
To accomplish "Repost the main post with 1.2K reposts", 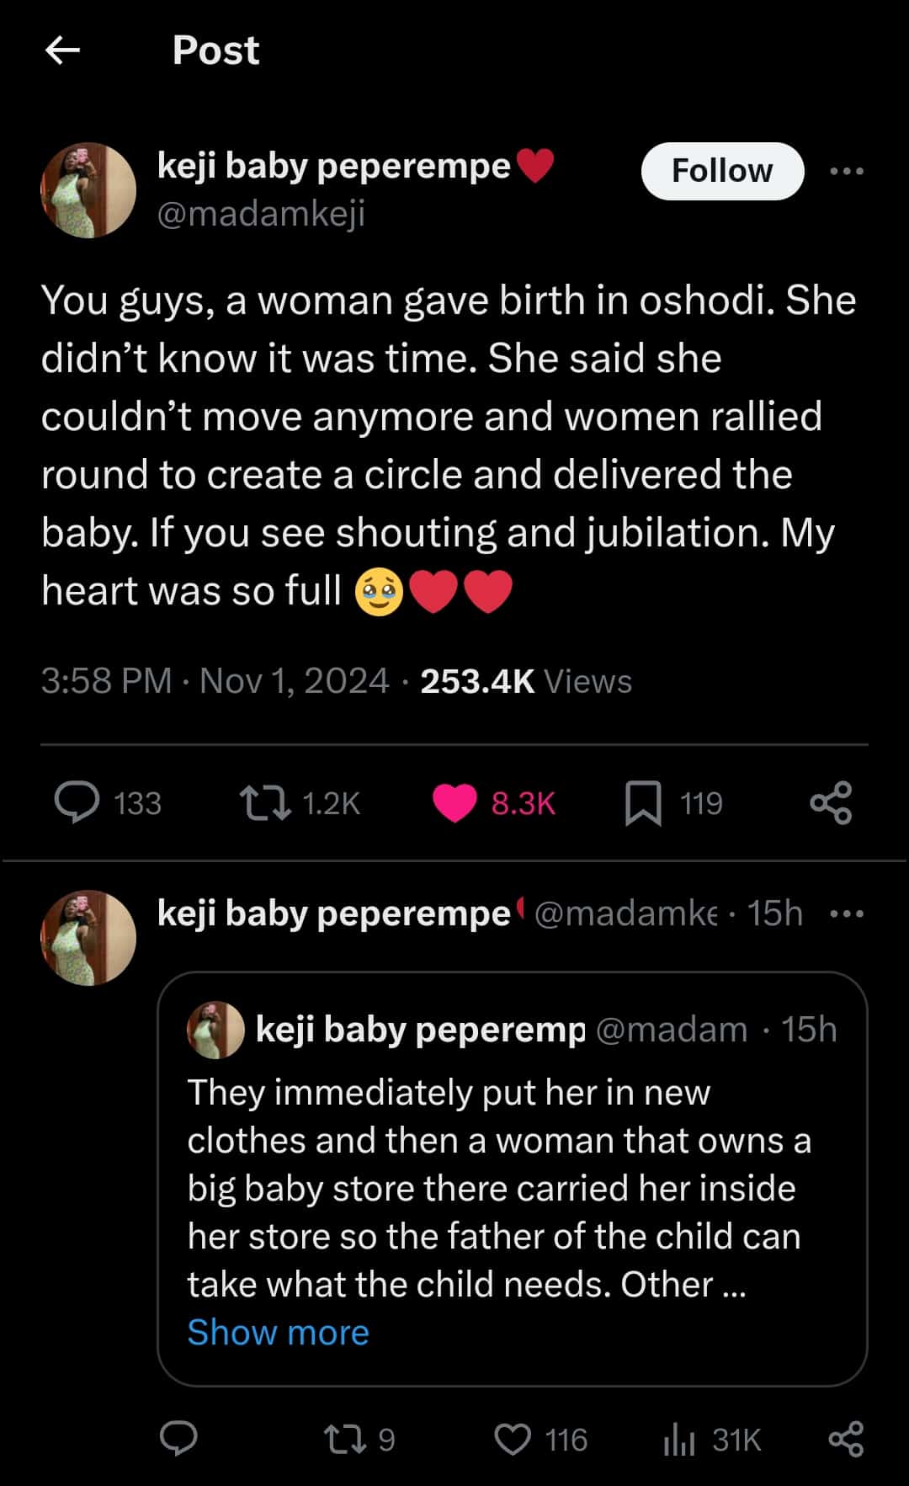I will click(265, 802).
